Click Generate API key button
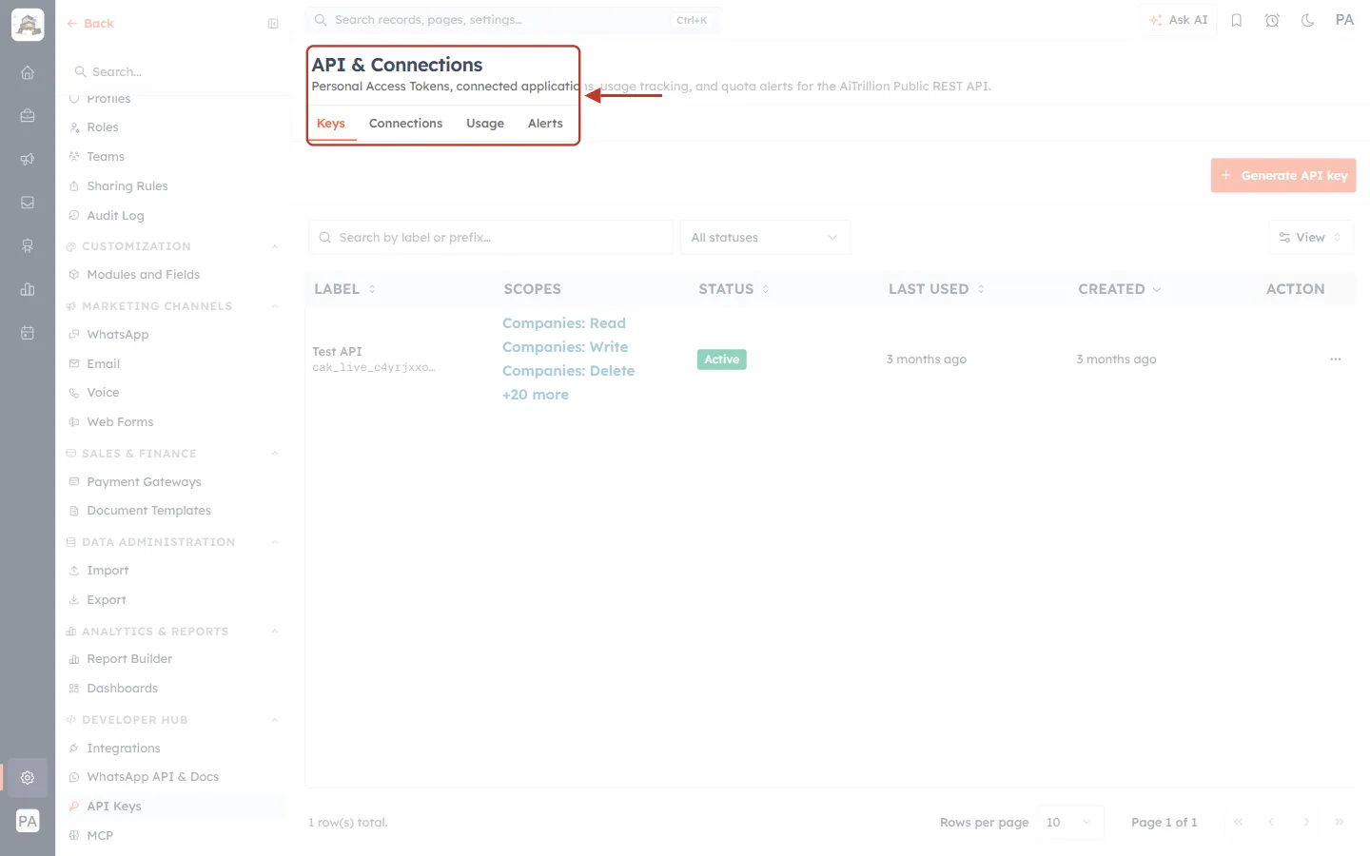This screenshot has height=856, width=1370. [1283, 176]
